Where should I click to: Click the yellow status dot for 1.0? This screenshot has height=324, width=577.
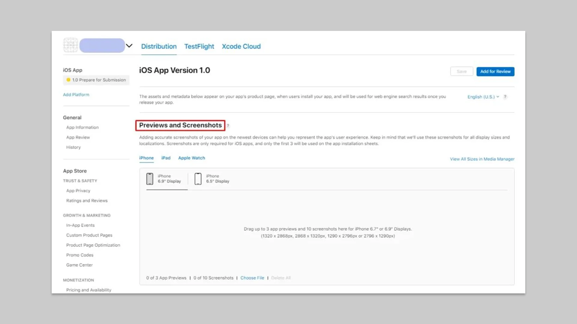(x=68, y=80)
